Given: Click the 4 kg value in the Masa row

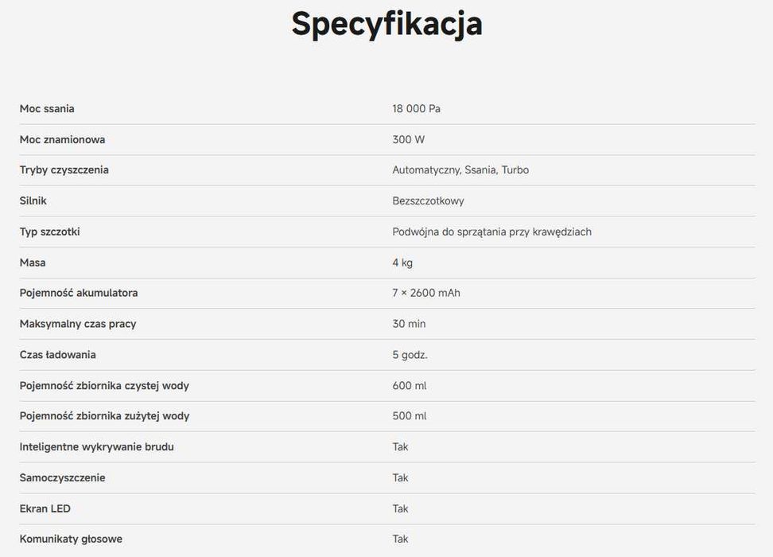Looking at the screenshot, I should 402,263.
